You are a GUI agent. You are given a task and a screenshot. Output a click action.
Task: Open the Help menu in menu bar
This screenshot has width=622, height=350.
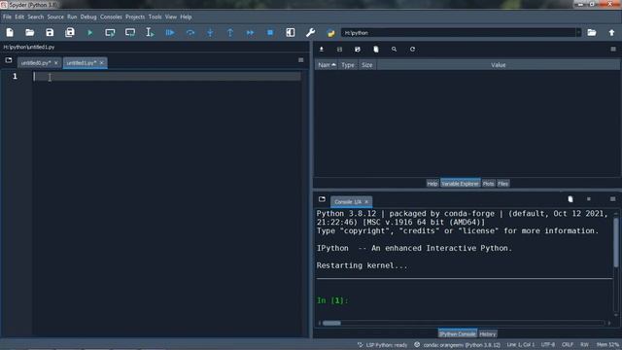tap(186, 17)
